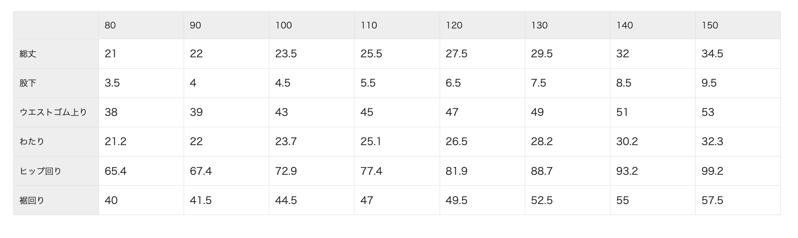Select the 股下 value 6.5
798x238 pixels.
click(x=453, y=83)
